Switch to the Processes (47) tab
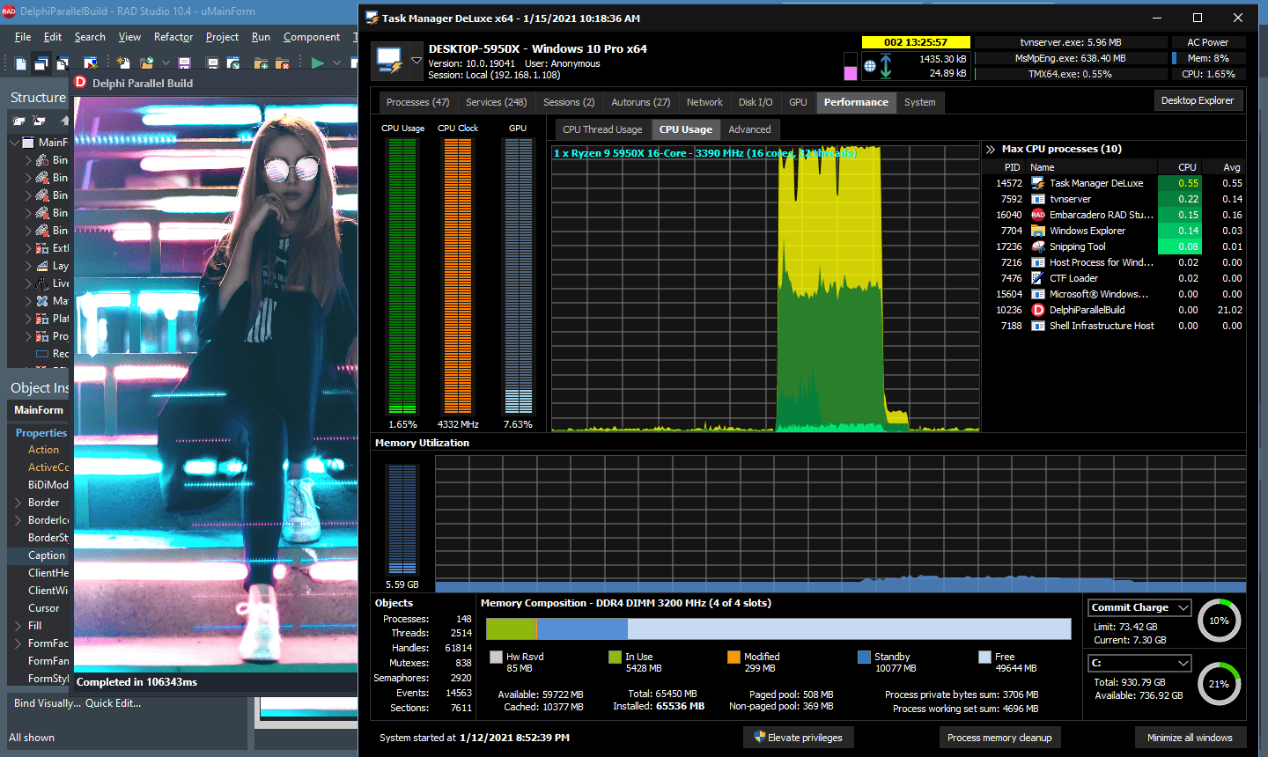The image size is (1268, 757). [x=417, y=102]
